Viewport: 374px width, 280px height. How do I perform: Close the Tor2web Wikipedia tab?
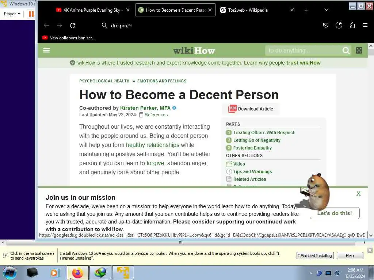[292, 10]
